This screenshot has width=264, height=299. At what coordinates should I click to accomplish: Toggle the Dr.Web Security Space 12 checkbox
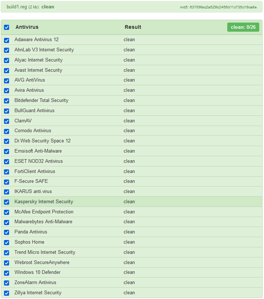(x=7, y=141)
